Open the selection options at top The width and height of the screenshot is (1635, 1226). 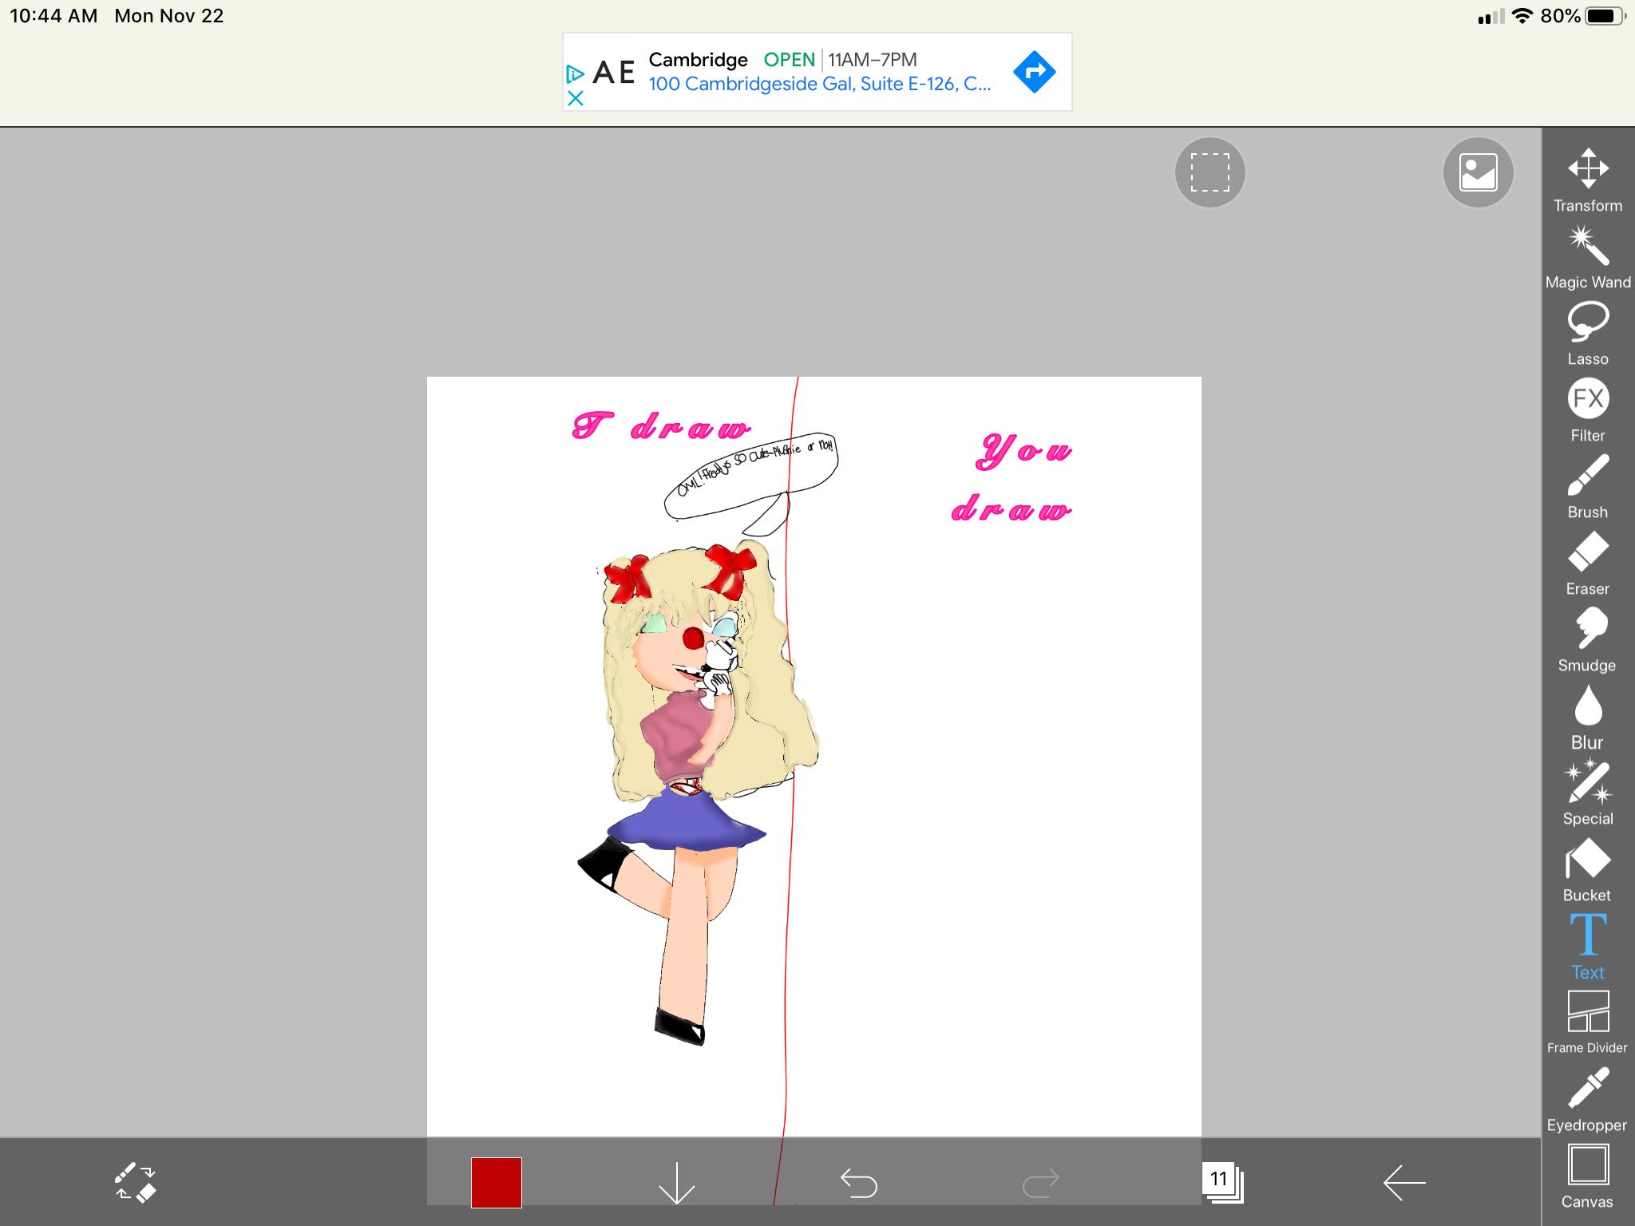[x=1209, y=172]
